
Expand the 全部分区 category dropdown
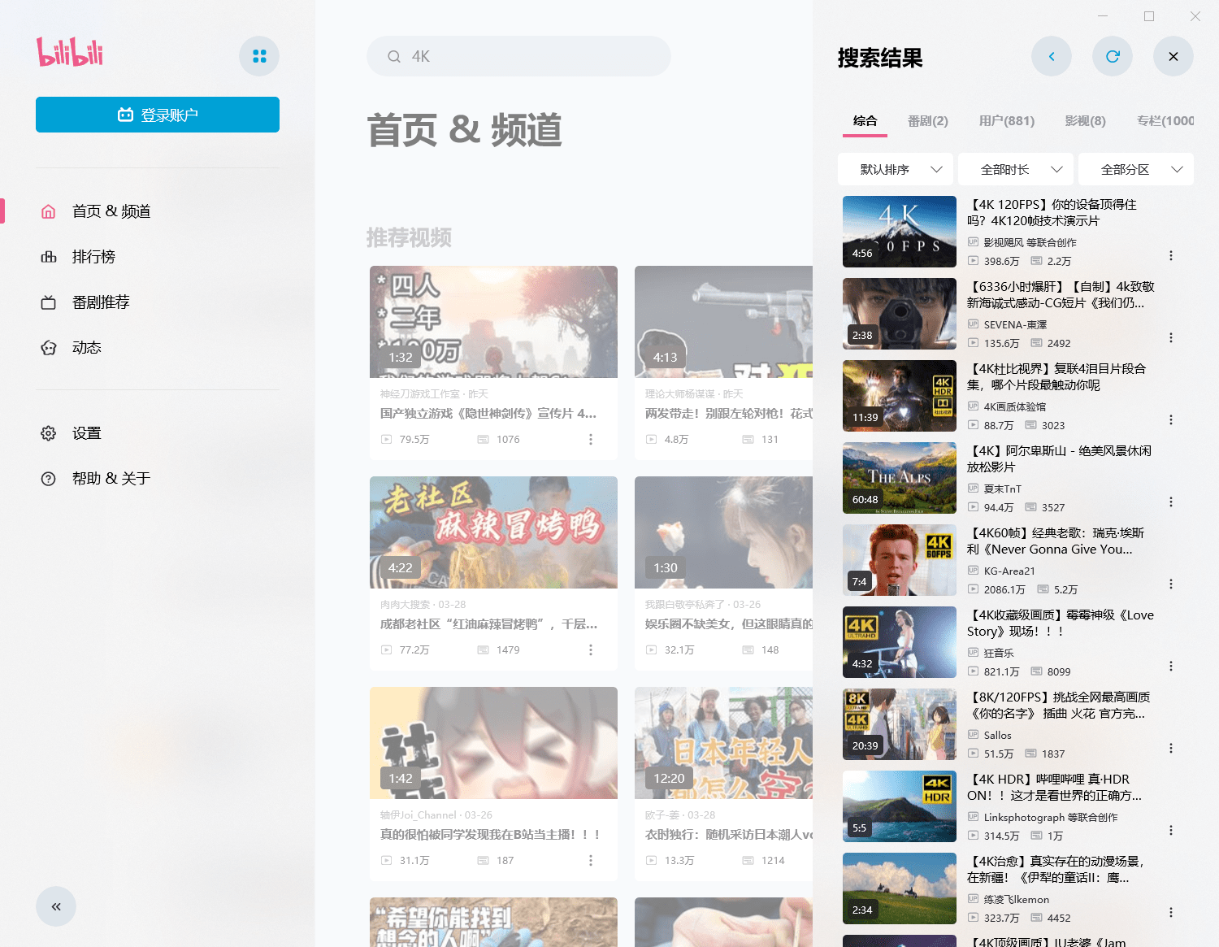coord(1136,169)
